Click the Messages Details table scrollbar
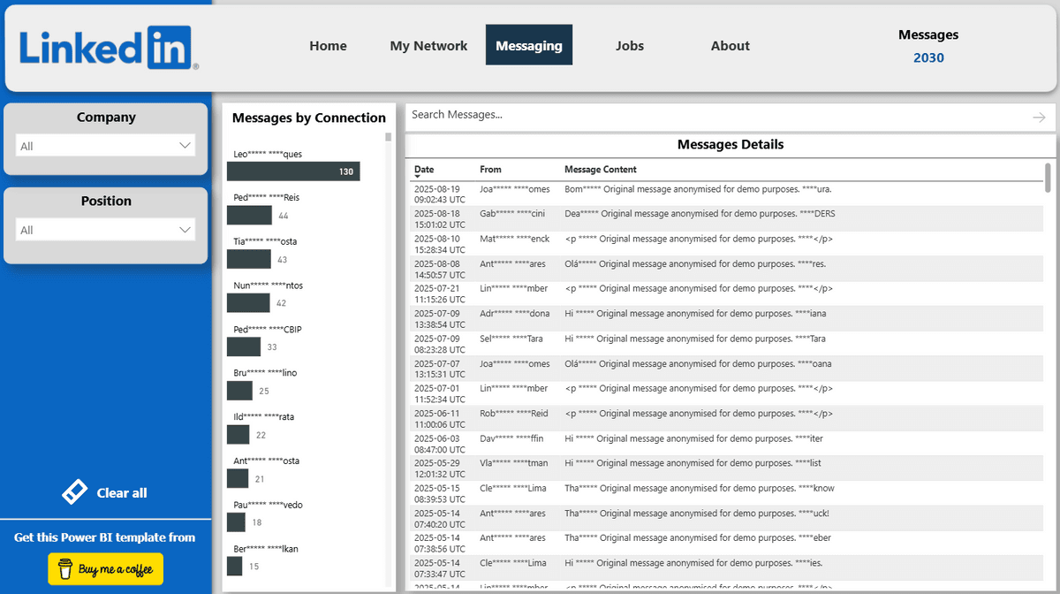Image resolution: width=1060 pixels, height=594 pixels. pyautogui.click(x=1049, y=177)
